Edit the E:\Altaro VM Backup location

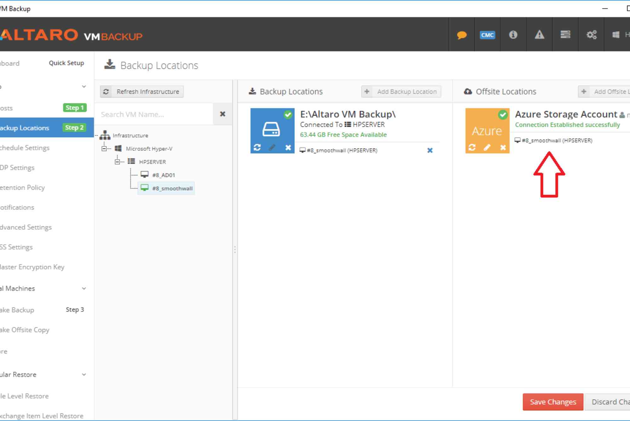click(272, 147)
